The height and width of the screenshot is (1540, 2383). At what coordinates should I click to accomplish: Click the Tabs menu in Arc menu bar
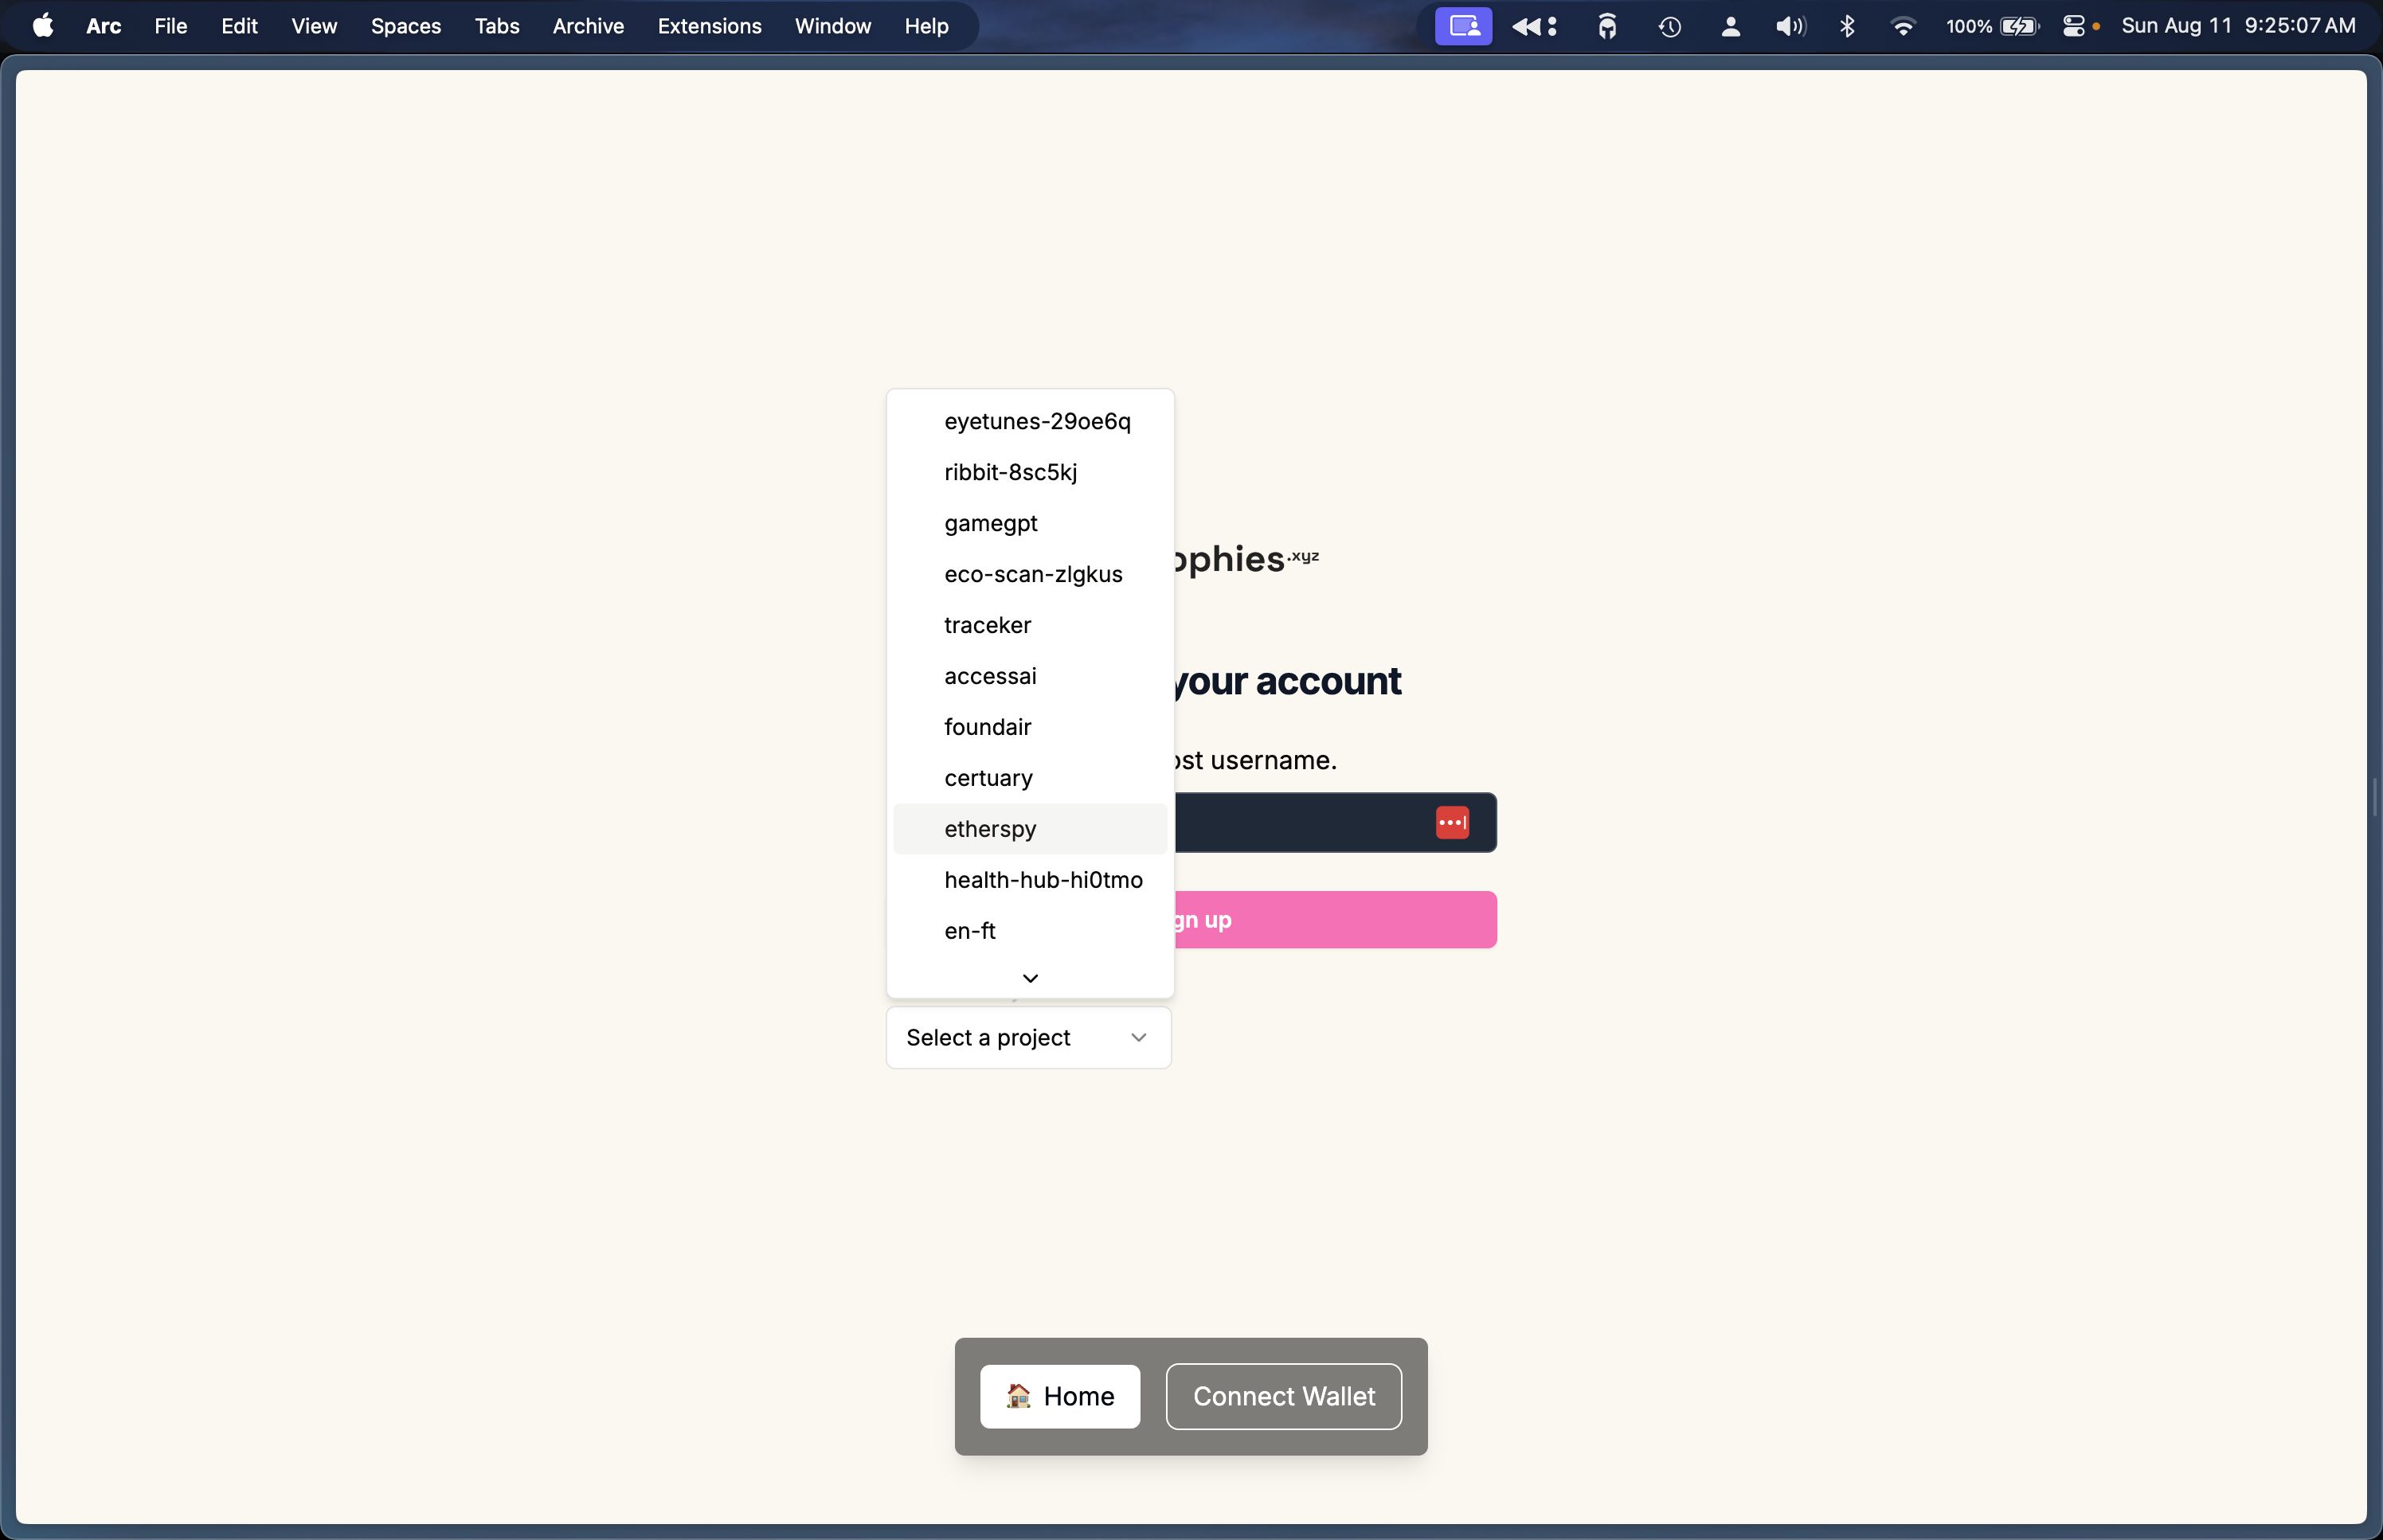497,26
